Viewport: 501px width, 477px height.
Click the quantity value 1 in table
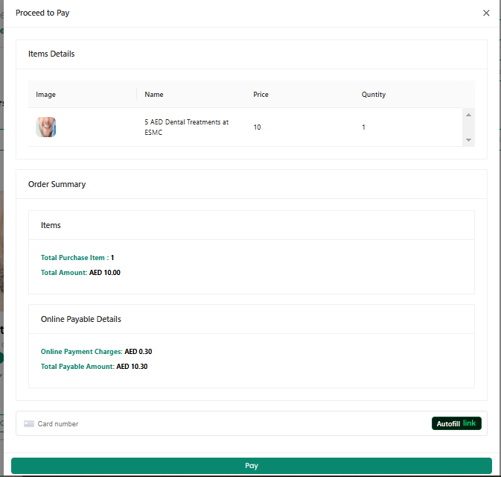363,127
